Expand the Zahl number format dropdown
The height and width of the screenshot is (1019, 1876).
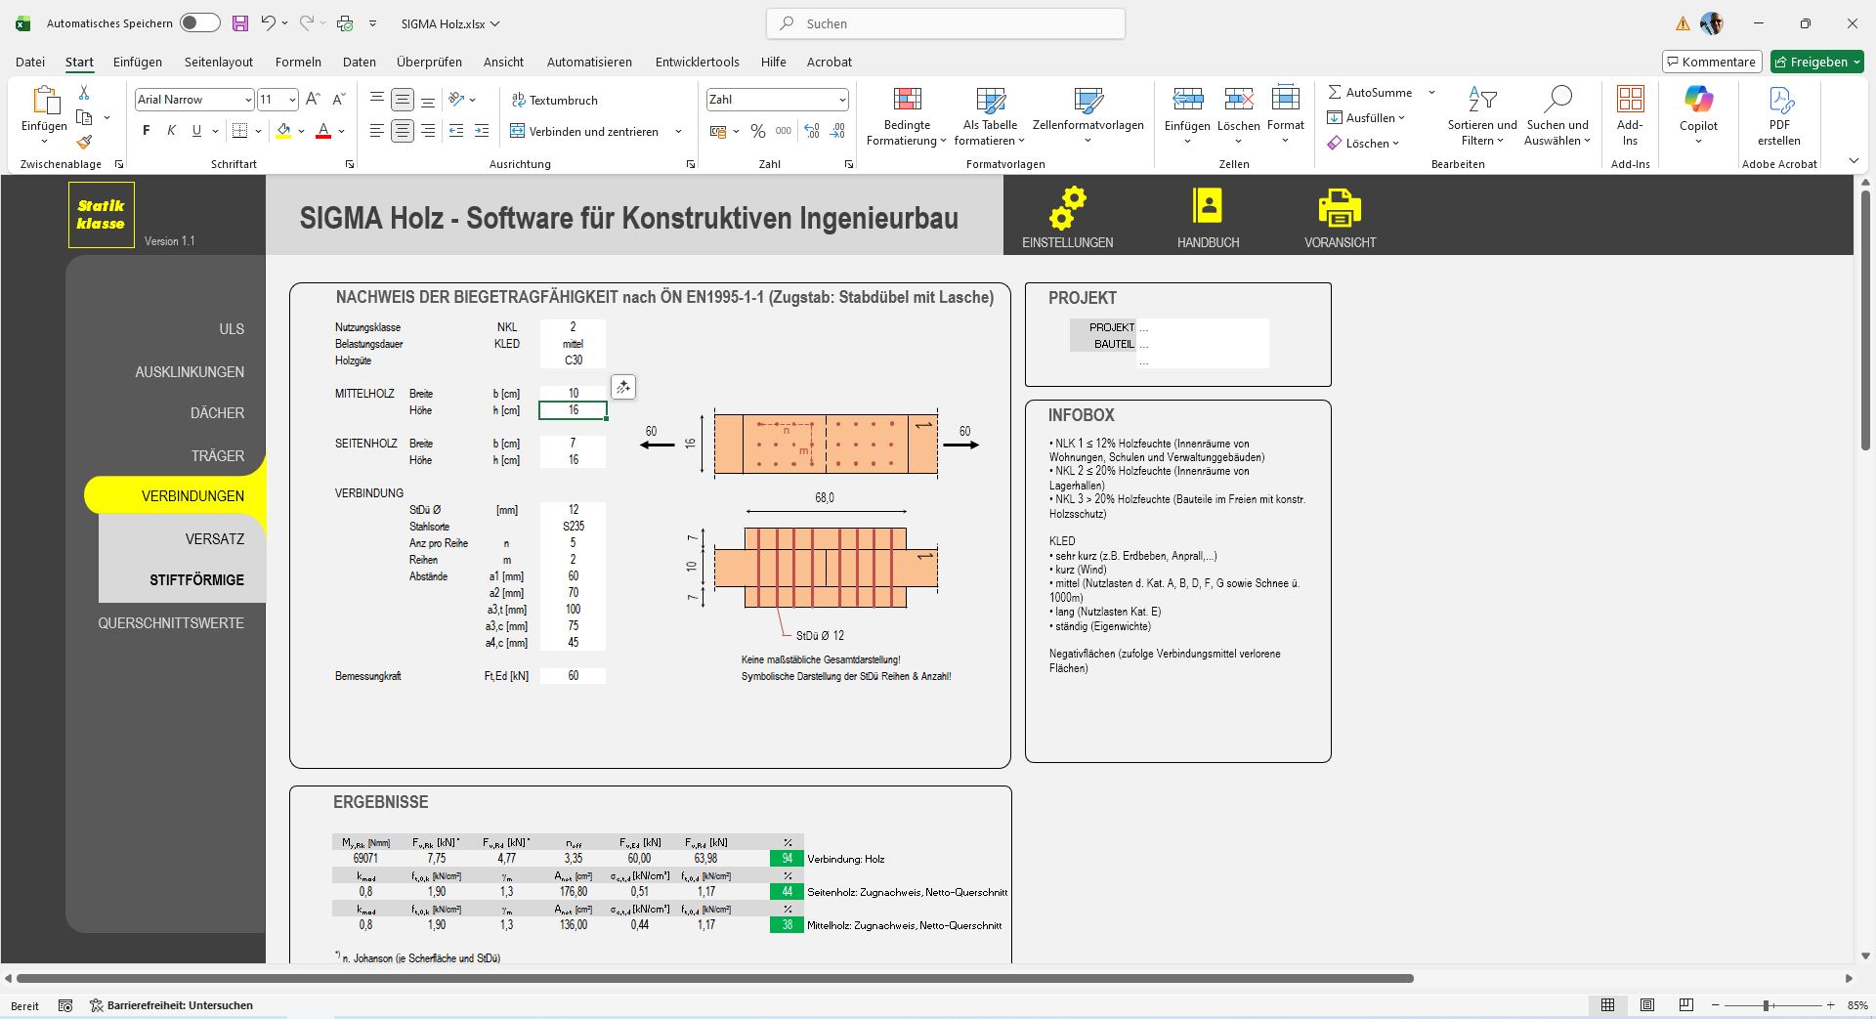coord(841,100)
